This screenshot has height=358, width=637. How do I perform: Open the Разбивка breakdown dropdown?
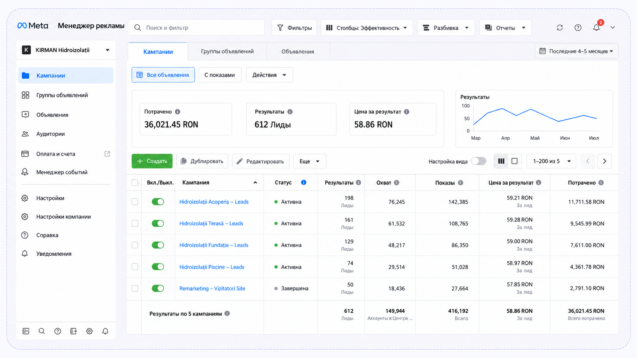pyautogui.click(x=446, y=28)
